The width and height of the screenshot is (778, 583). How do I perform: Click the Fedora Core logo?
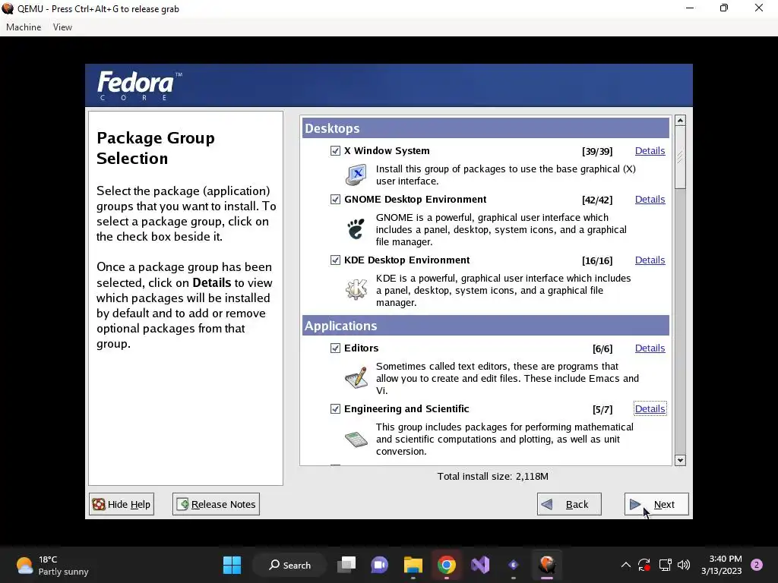(140, 85)
